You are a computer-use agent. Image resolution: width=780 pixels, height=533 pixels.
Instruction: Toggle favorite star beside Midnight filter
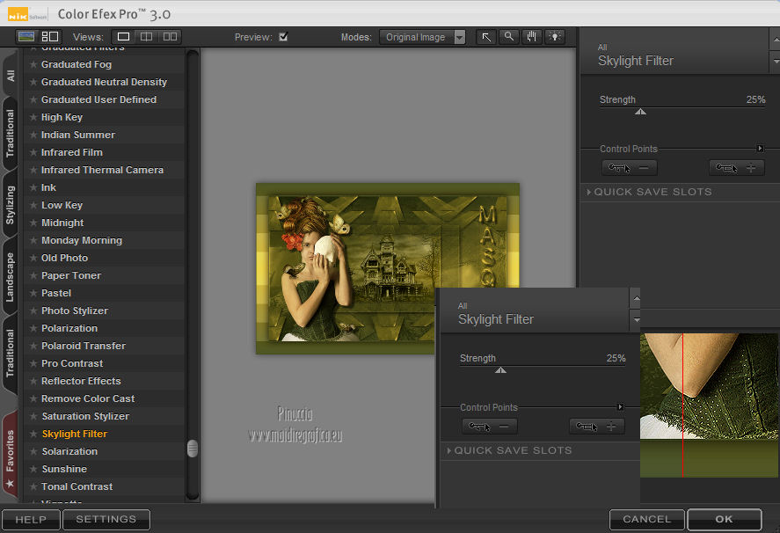[33, 223]
